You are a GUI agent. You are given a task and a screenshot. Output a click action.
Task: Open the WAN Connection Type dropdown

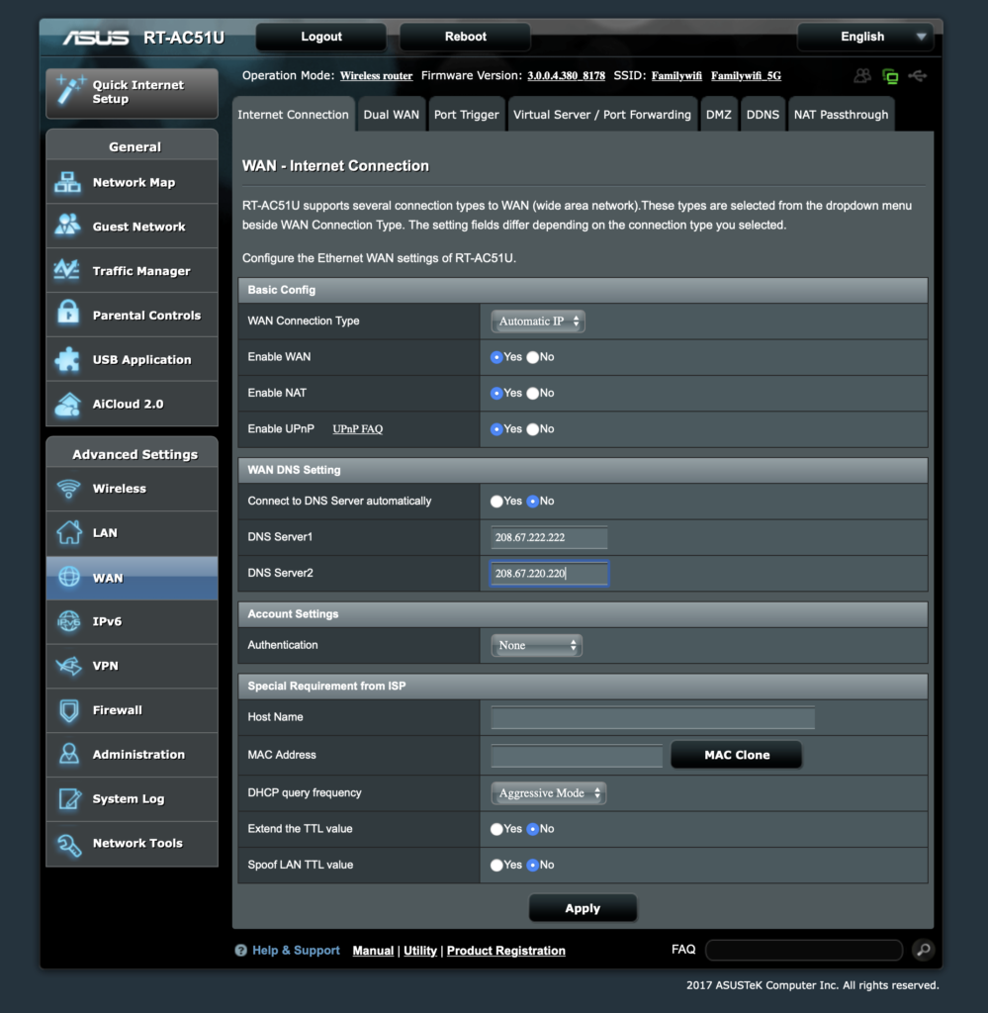538,322
